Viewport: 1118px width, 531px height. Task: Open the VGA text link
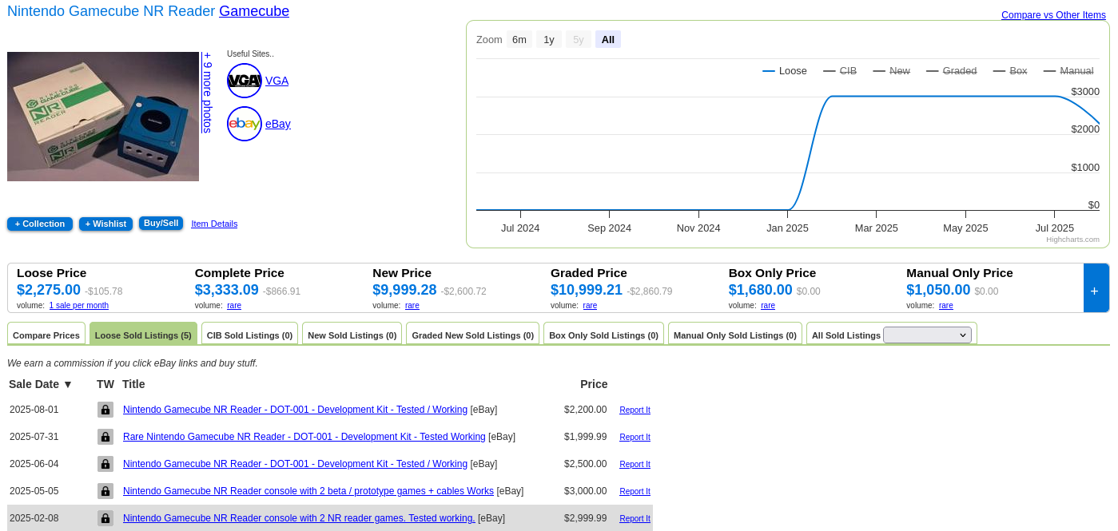point(277,81)
